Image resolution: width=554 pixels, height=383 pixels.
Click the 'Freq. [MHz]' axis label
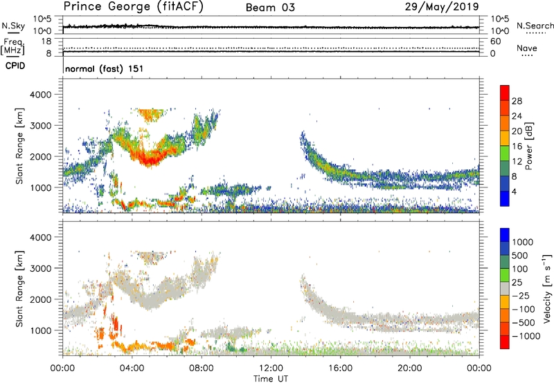(x=12, y=47)
